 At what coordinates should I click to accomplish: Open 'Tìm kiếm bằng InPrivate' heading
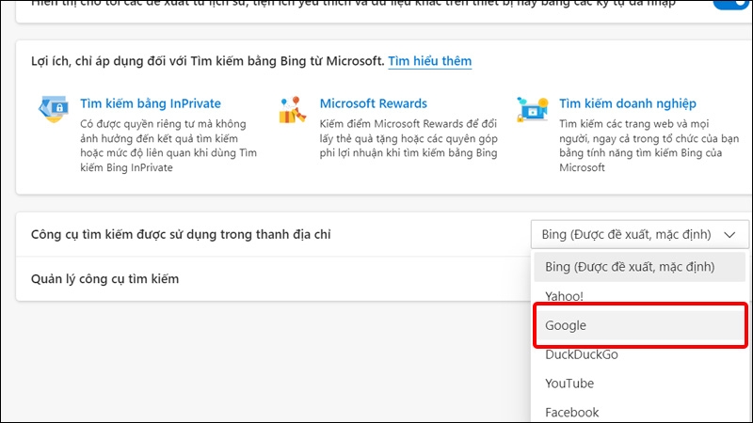click(151, 103)
